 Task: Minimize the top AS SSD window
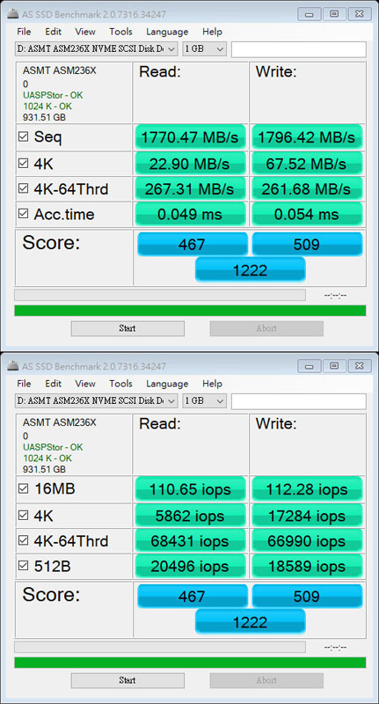click(309, 13)
